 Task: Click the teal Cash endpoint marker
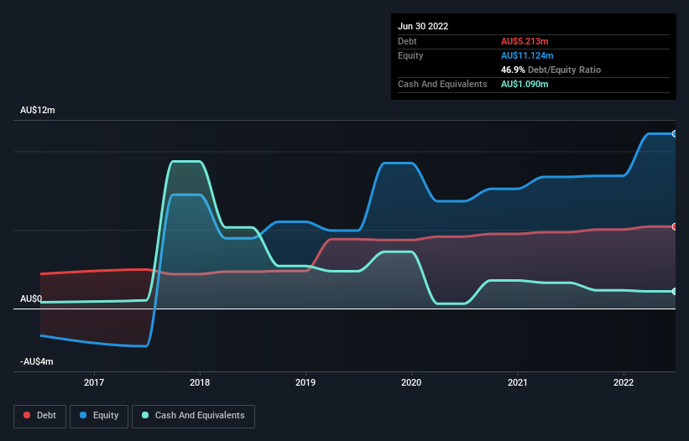[675, 292]
